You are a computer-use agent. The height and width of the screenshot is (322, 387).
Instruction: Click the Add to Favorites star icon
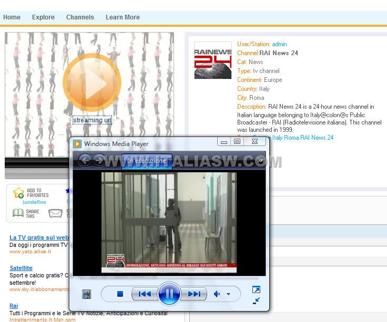18,193
